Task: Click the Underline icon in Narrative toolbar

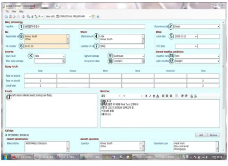Action: pyautogui.click(x=154, y=96)
